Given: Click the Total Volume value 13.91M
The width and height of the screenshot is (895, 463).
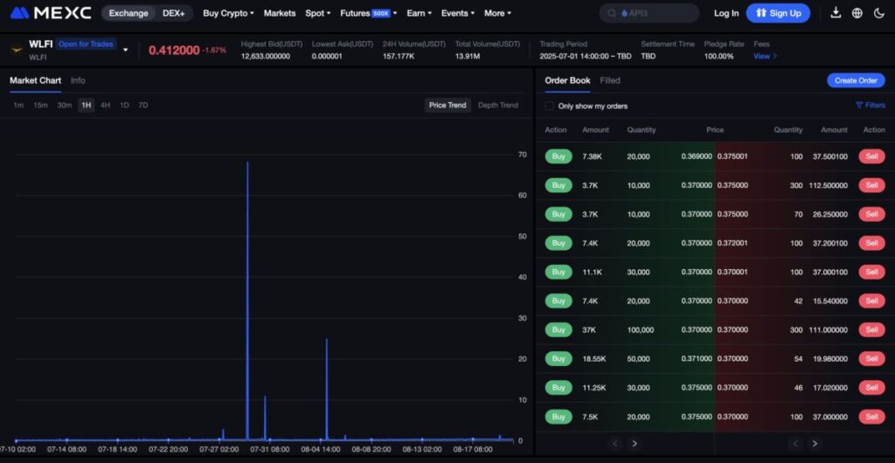Looking at the screenshot, I should 468,56.
